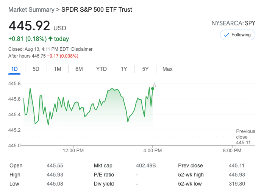Image resolution: width=264 pixels, height=192 pixels.
Task: Click the 52-wk high value
Action: click(237, 175)
